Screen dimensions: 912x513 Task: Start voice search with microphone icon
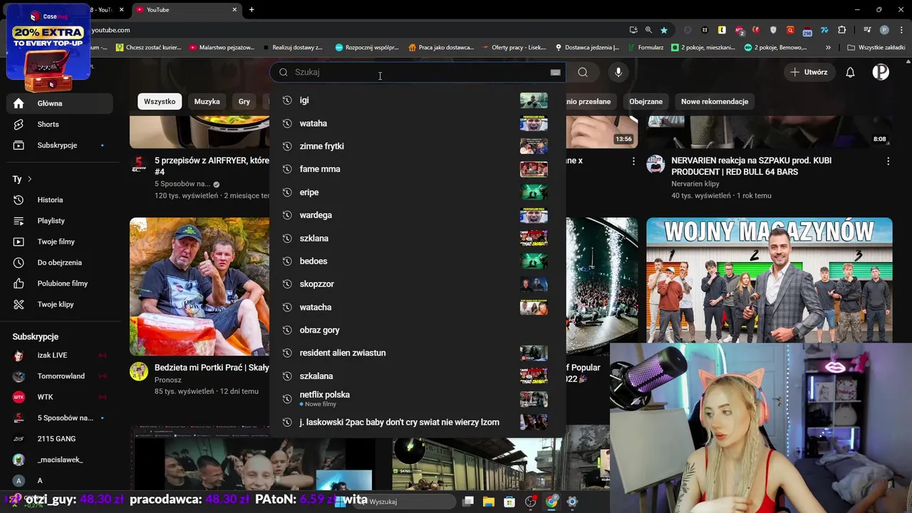[x=618, y=72]
